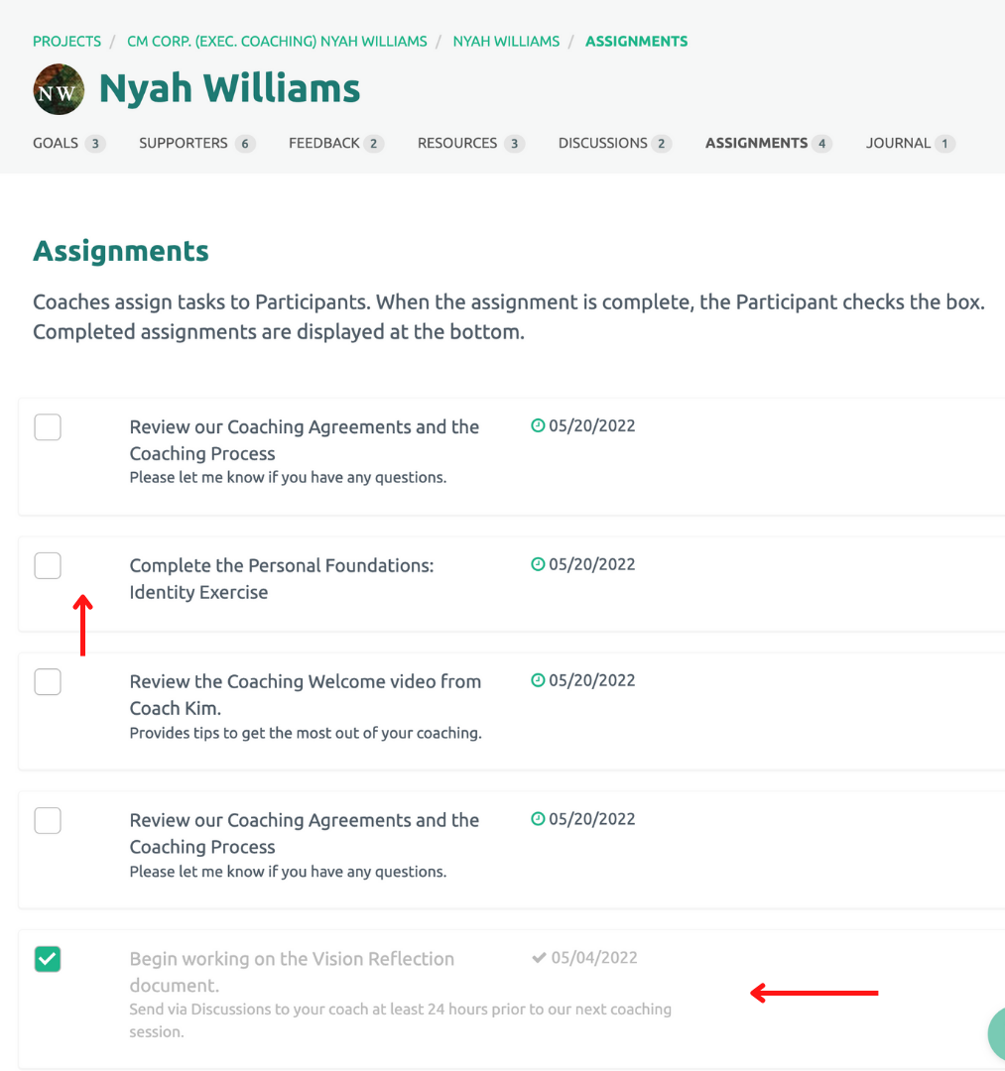The height and width of the screenshot is (1071, 1005).
Task: Click the Nyah Williams page heading
Action: click(x=229, y=89)
